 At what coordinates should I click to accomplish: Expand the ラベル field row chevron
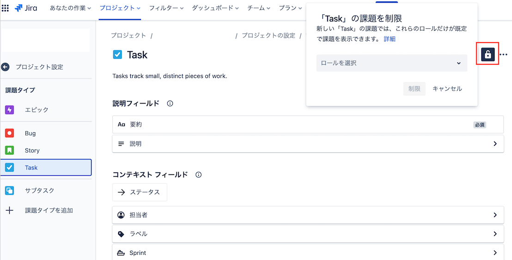(x=495, y=234)
